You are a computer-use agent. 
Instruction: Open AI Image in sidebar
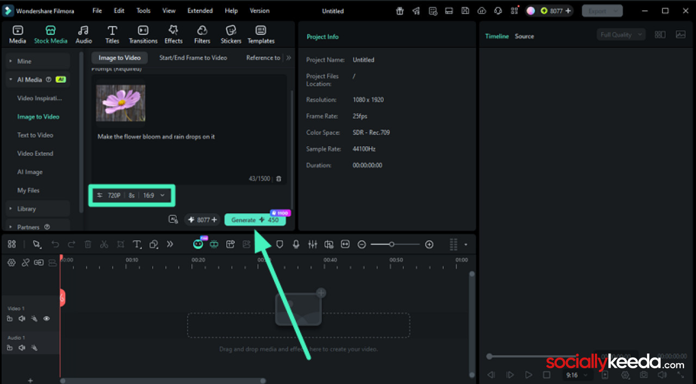pyautogui.click(x=30, y=172)
